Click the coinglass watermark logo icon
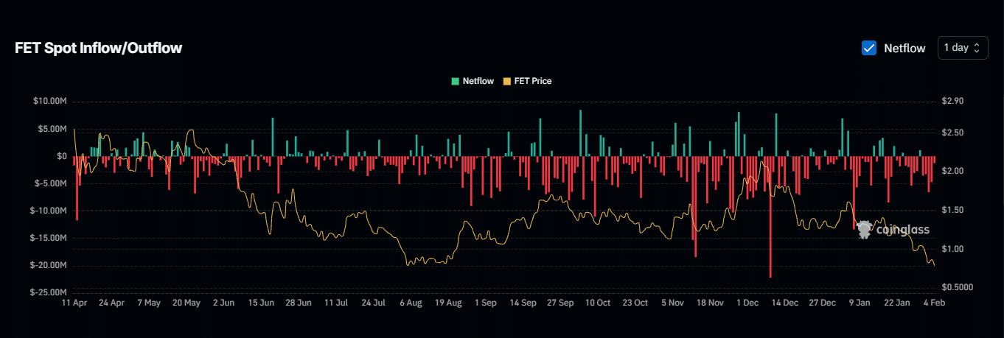The height and width of the screenshot is (338, 1004). (x=865, y=229)
